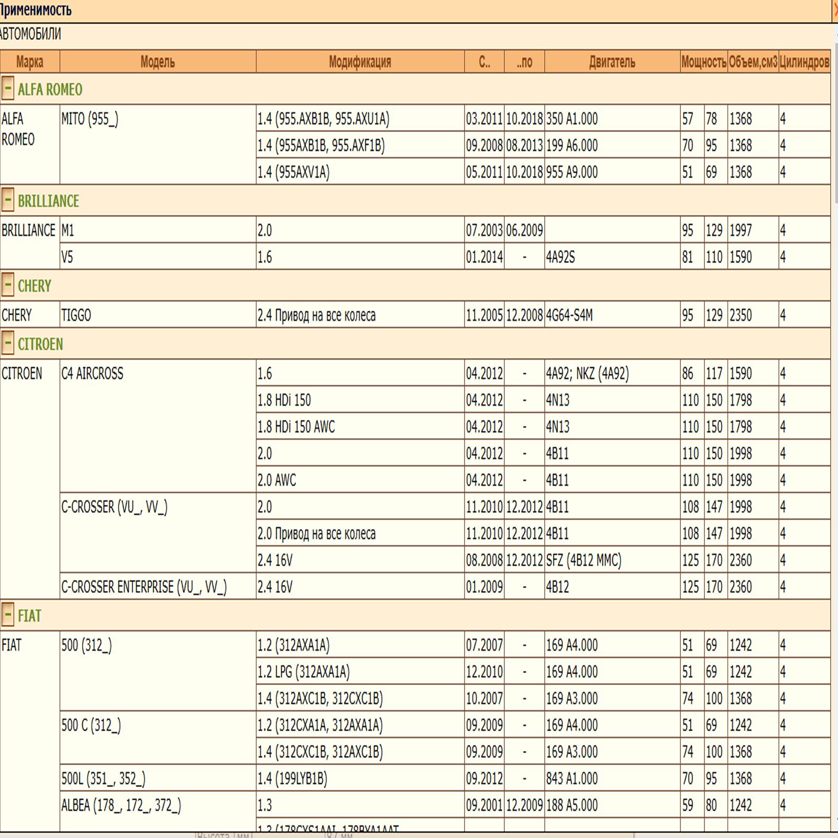Image resolution: width=838 pixels, height=838 pixels.
Task: Click the Модель column header
Action: [x=158, y=62]
